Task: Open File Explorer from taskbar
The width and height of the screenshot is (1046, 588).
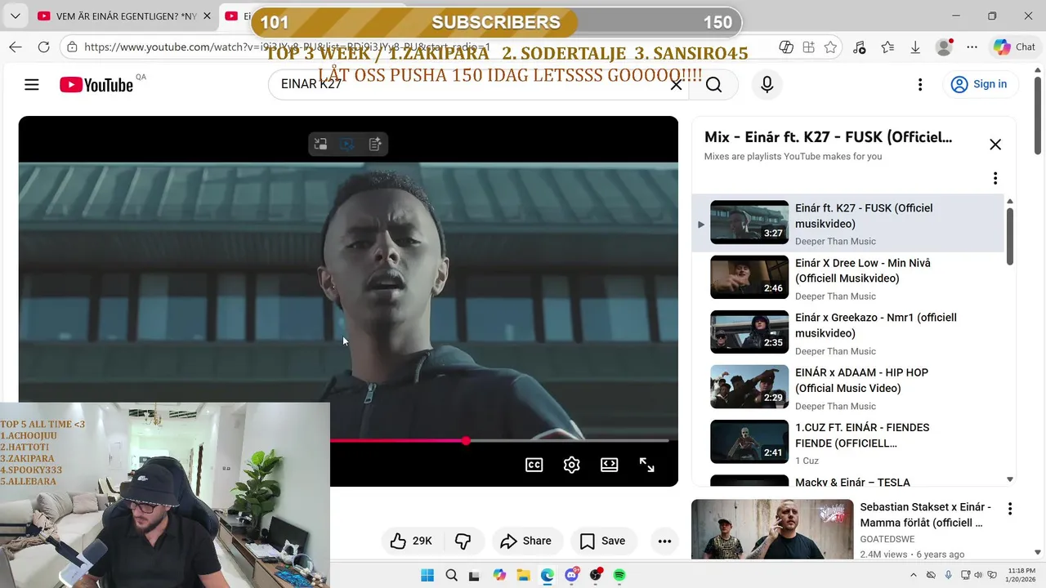Action: (x=523, y=575)
